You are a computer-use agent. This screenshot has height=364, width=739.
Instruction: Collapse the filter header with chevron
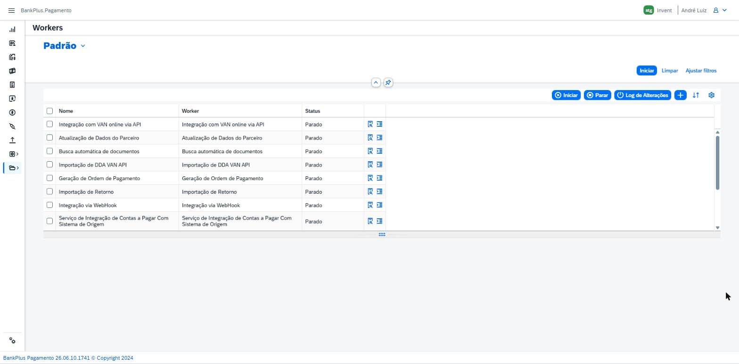coord(376,83)
